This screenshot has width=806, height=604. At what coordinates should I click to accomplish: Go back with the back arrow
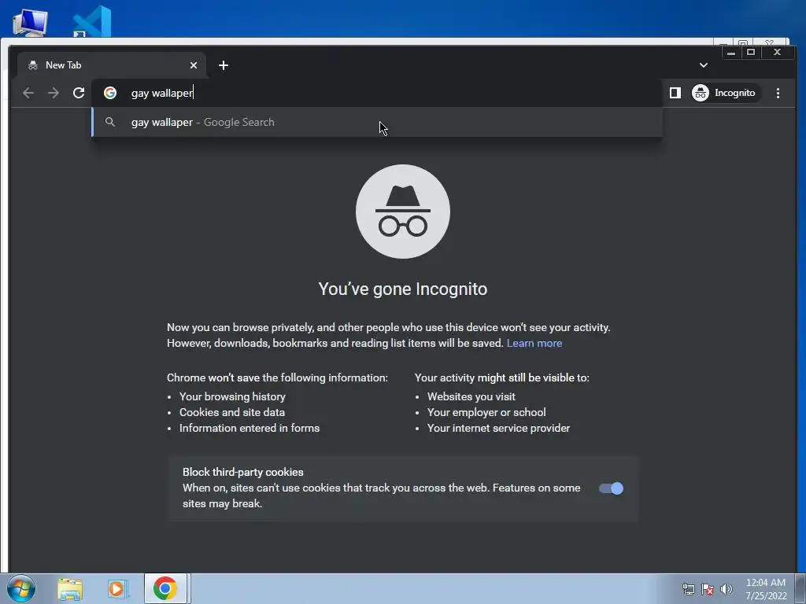coord(28,93)
